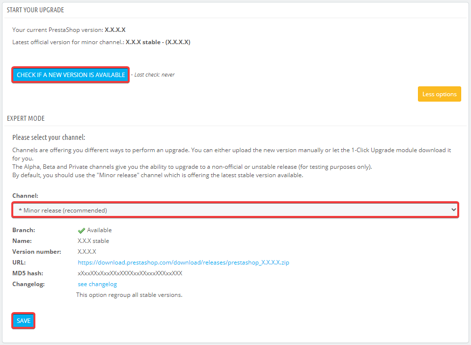Click the green Available checkmark icon
This screenshot has height=345, width=471.
82,230
